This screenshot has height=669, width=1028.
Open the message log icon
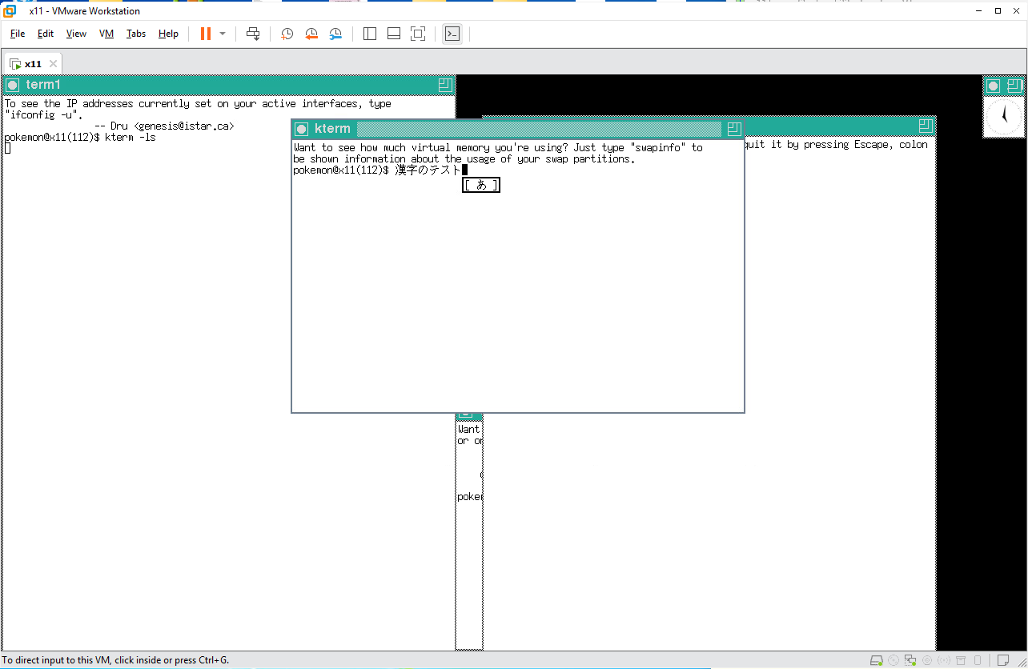pyautogui.click(x=1003, y=661)
